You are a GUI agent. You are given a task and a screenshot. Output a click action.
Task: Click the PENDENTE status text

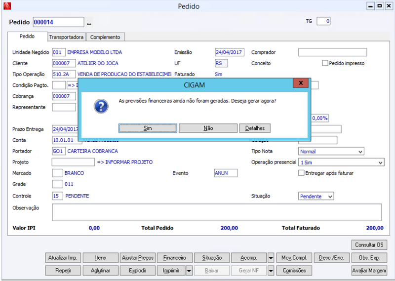[77, 196]
